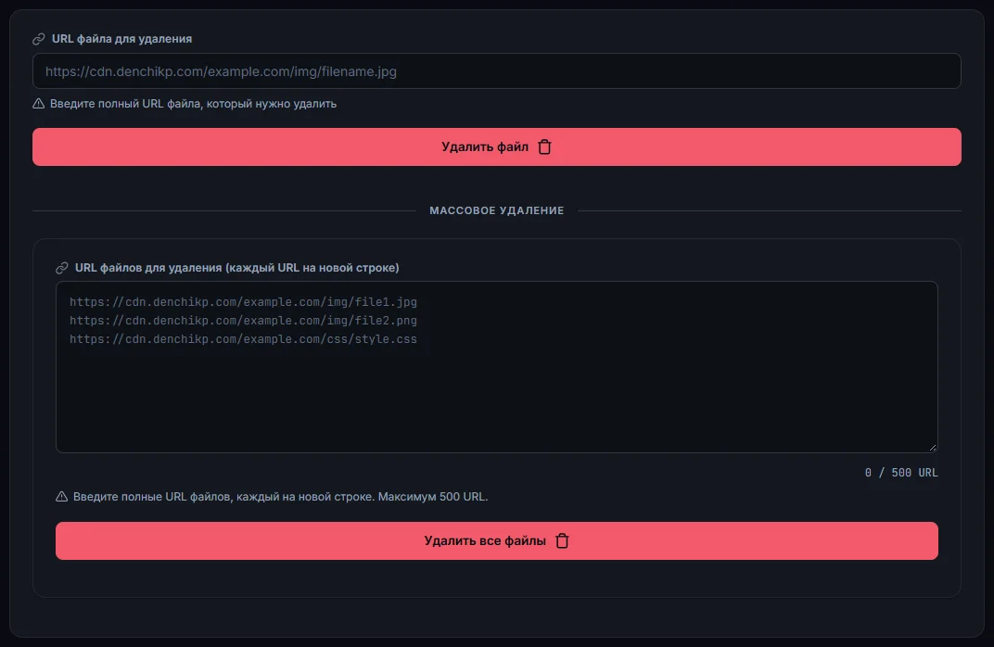Click the warning icon before "Введите полный URL файла"
Viewport: 994px width, 647px height.
39,103
